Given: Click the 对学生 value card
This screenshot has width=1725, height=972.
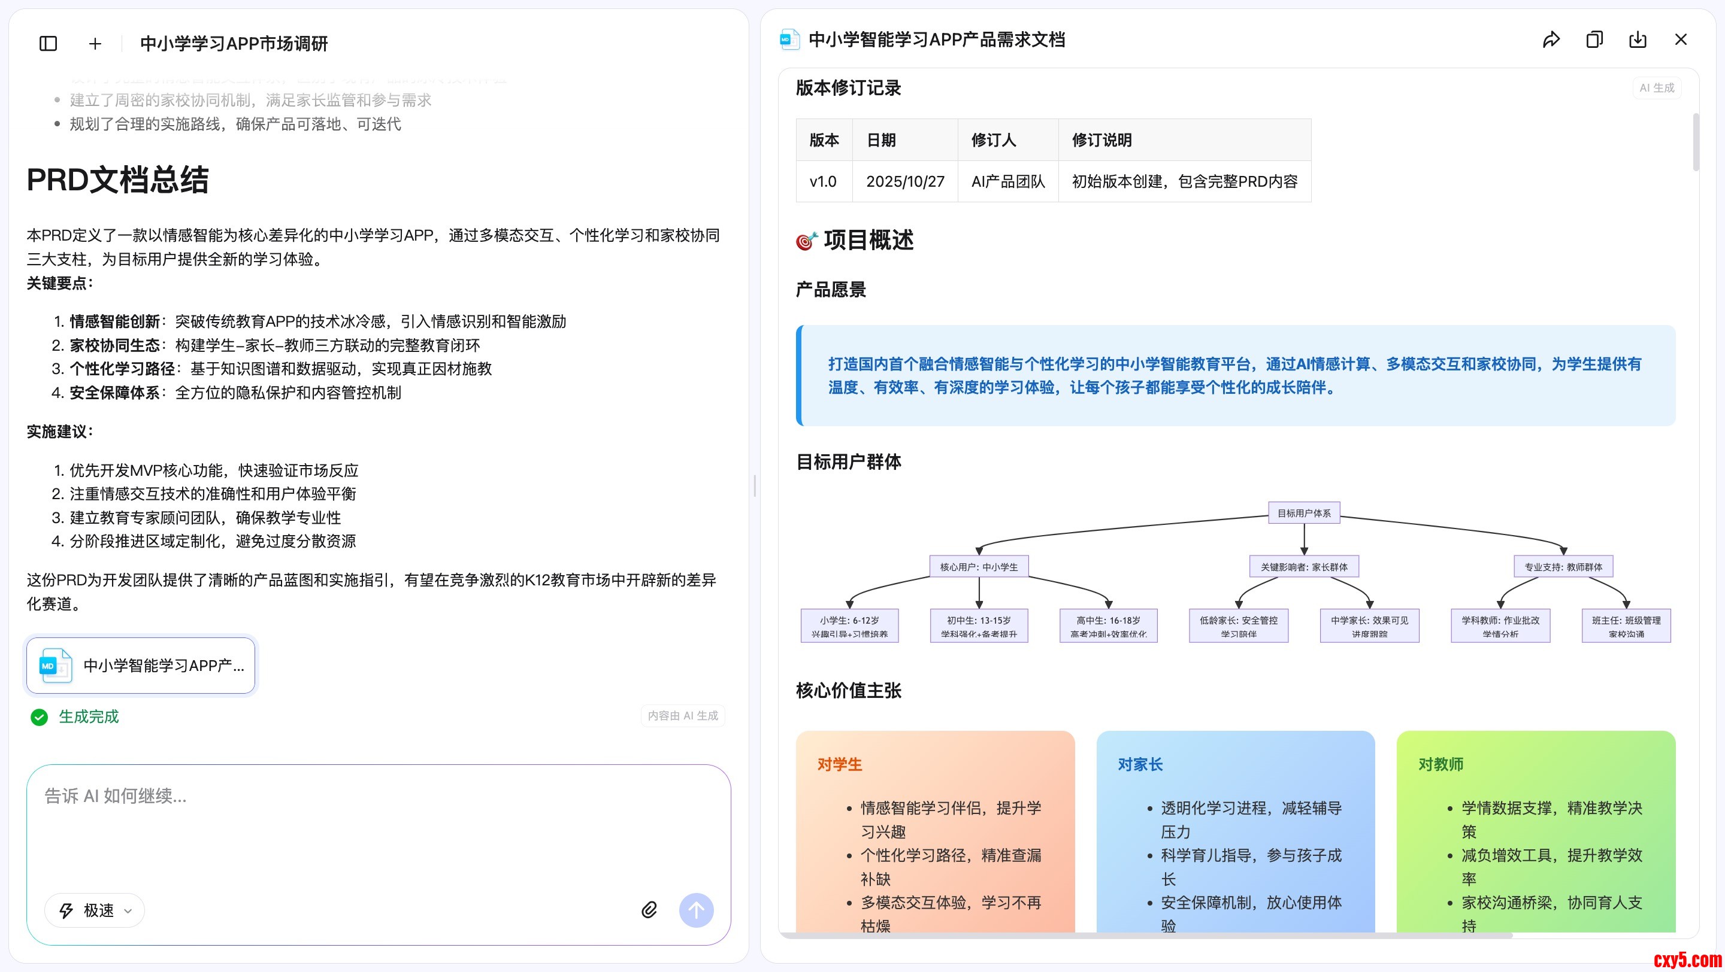Looking at the screenshot, I should point(935,830).
